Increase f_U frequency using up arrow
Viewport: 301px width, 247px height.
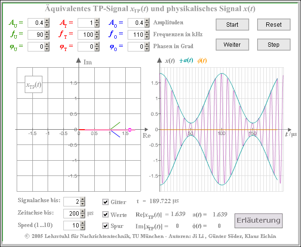pyautogui.click(x=47, y=32)
